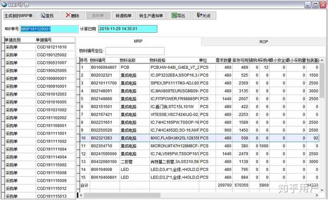Image resolution: width=328 pixels, height=200 pixels.
Task: Select purchase order CGD191012003
Action: click(51, 94)
